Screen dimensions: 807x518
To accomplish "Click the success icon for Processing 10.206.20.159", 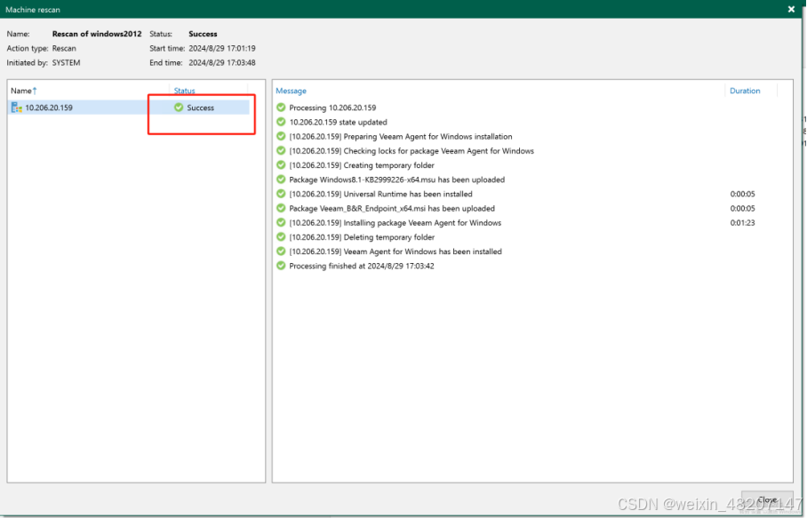I will pyautogui.click(x=281, y=108).
